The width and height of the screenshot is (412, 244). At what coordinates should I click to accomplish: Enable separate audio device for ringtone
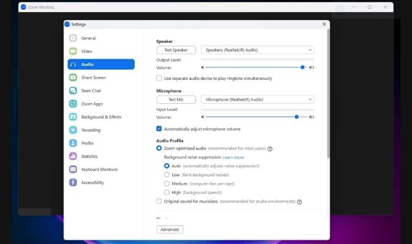tap(159, 78)
